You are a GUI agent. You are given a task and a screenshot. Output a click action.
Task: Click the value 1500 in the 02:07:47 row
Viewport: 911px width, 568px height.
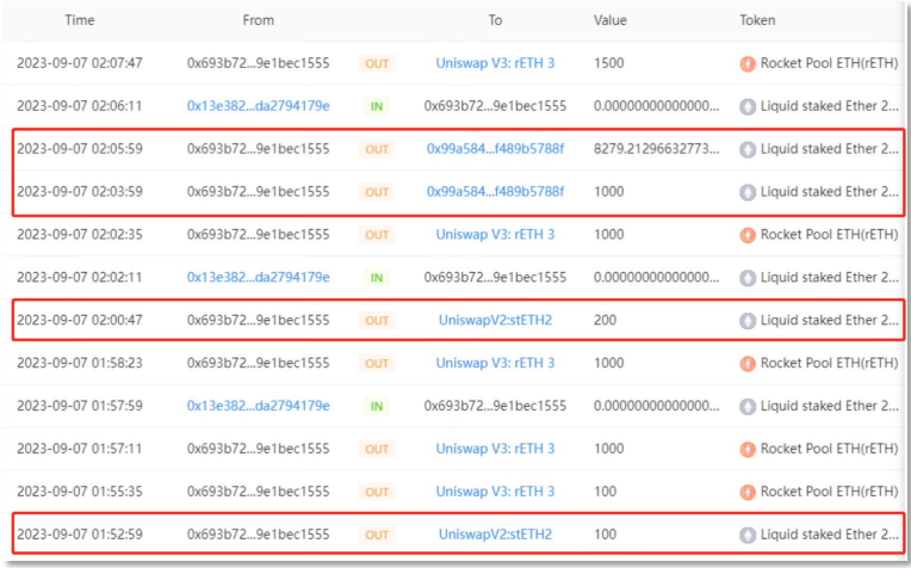click(x=609, y=63)
